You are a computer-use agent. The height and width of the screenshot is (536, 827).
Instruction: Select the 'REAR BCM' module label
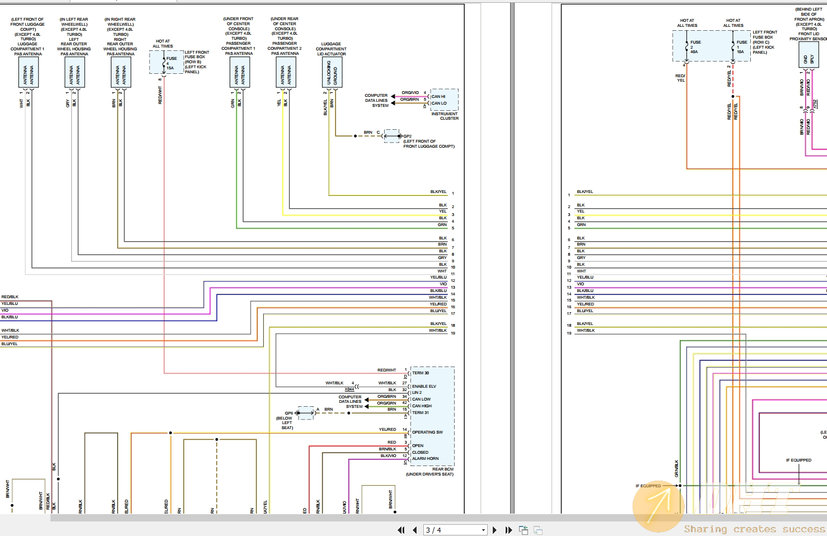coord(442,469)
